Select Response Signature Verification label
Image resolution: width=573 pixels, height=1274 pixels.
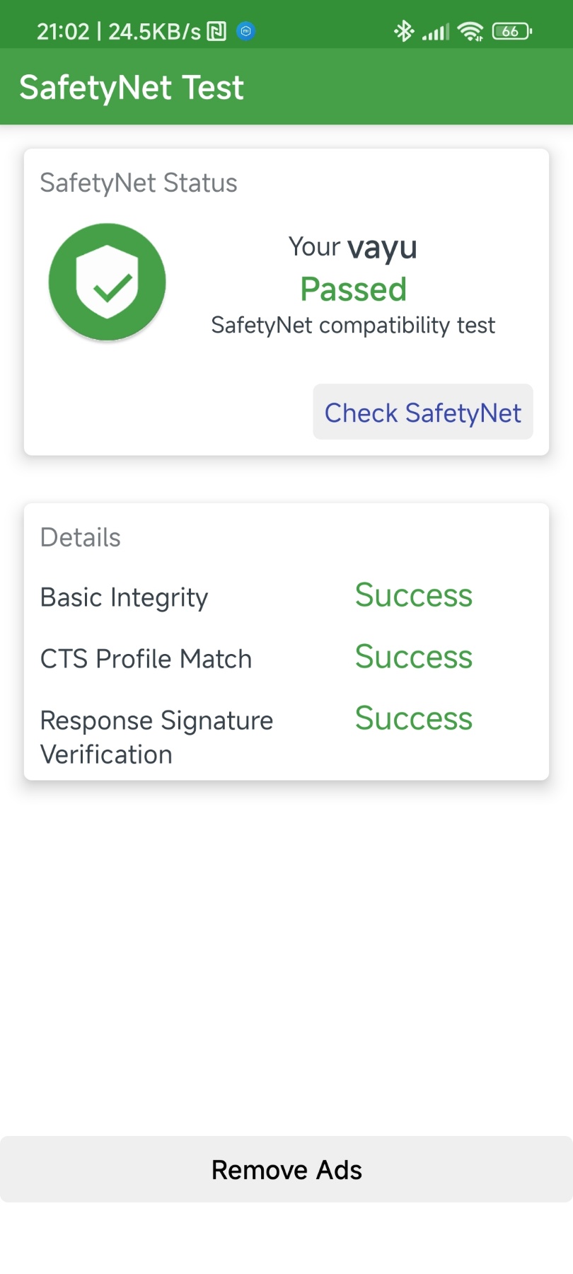(157, 738)
